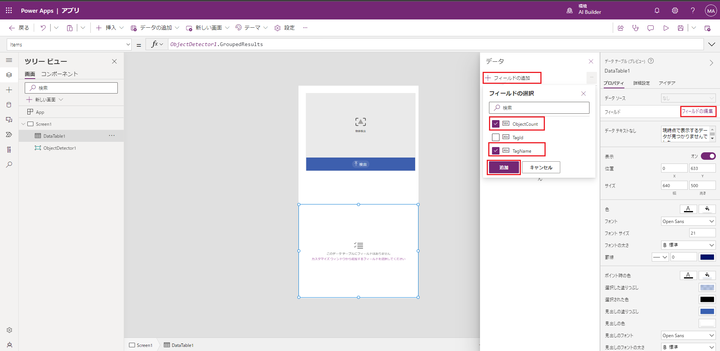The width and height of the screenshot is (720, 351).
Task: Turn off the 表示 visibility toggle
Action: 708,156
